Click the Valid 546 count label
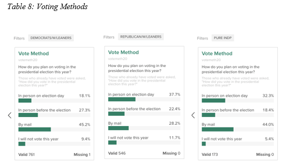286x168 pixels. [117, 153]
